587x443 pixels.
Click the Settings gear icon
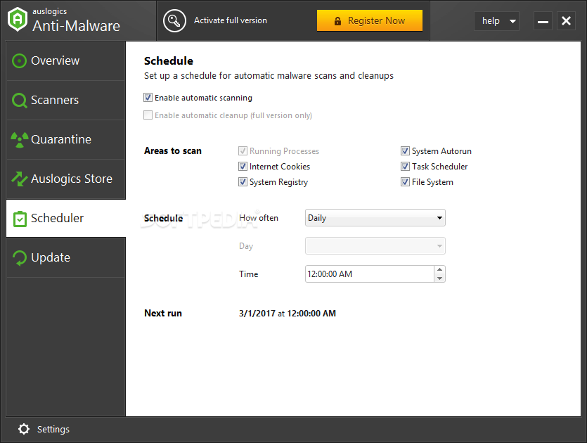click(24, 429)
